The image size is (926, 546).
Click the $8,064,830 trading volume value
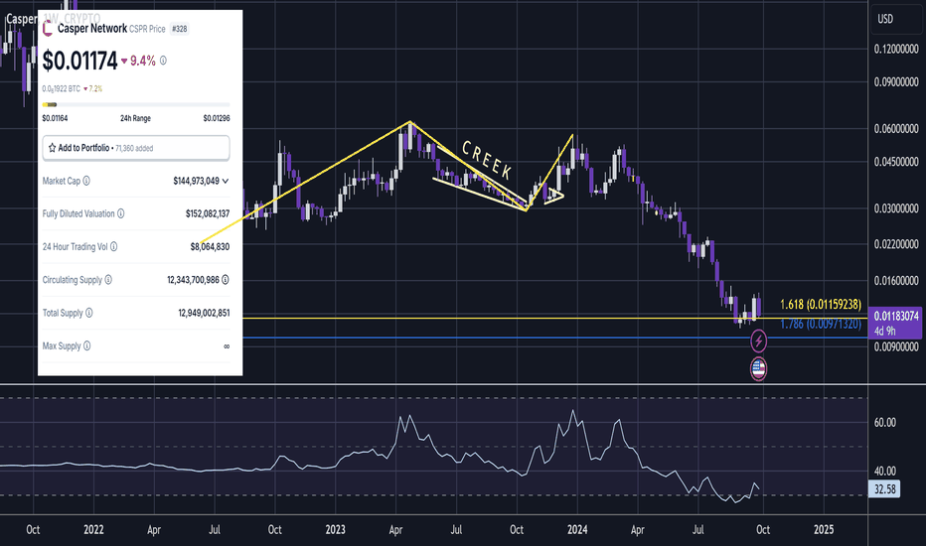(x=210, y=247)
